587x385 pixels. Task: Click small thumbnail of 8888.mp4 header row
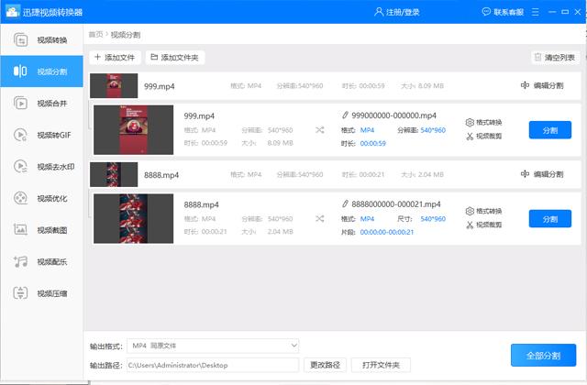(x=114, y=174)
